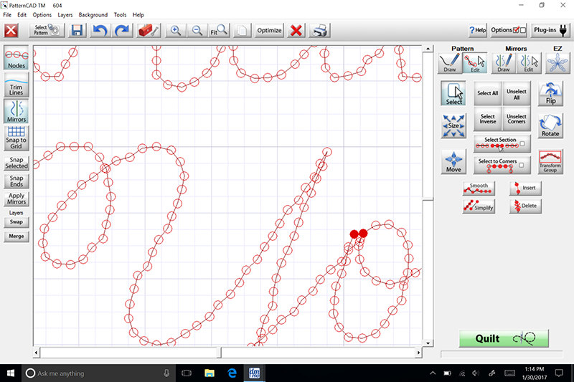Click the printer icon in toolbar
The width and height of the screenshot is (574, 382).
tap(320, 31)
